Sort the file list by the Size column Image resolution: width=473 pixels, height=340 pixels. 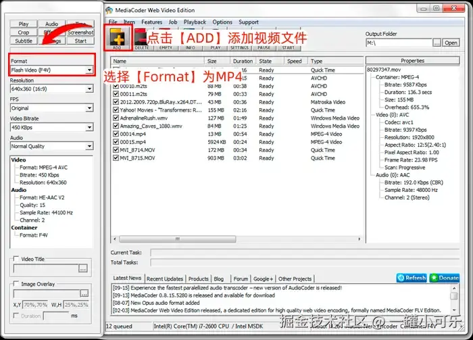coord(217,61)
